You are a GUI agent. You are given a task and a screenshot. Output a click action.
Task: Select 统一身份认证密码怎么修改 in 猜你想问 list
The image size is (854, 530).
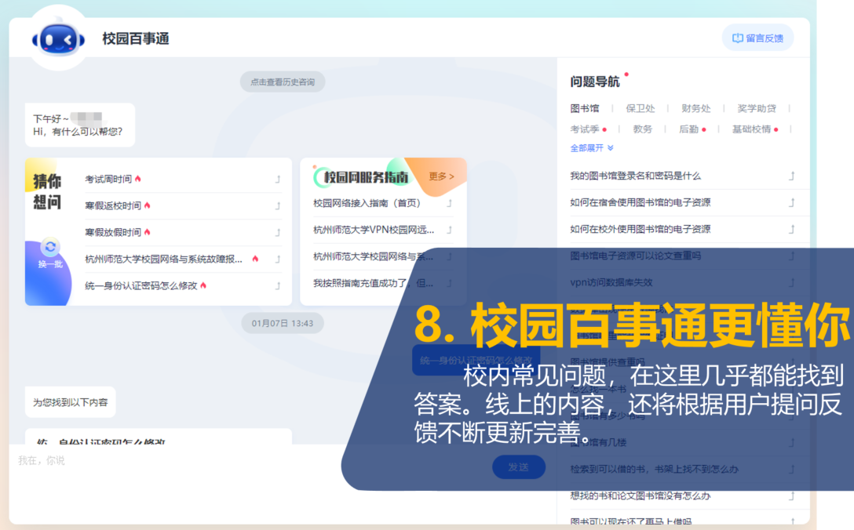click(x=141, y=285)
